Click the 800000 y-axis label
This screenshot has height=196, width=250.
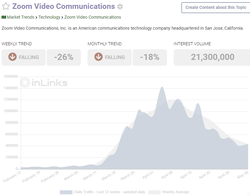click(11, 123)
